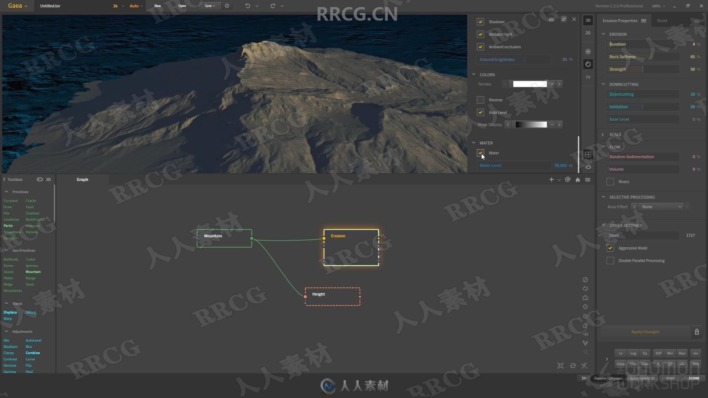Click the Erosion node in graph view
708x398 pixels.
pos(350,248)
